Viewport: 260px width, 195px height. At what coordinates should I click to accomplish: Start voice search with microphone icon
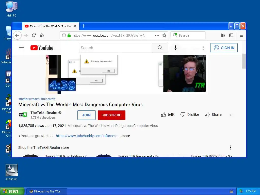175,48
